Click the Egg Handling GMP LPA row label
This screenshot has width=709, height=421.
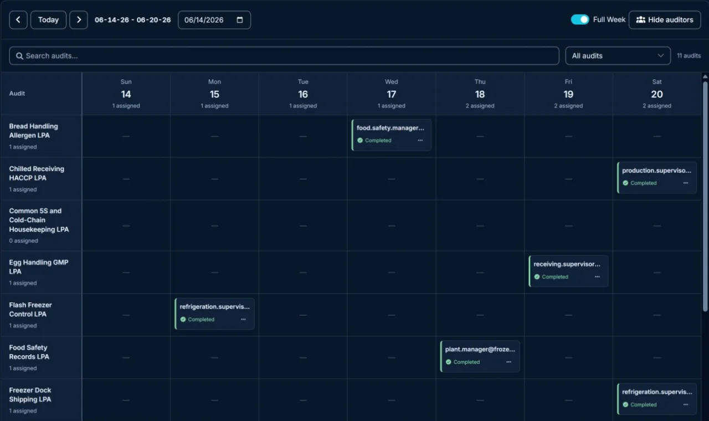click(x=39, y=267)
